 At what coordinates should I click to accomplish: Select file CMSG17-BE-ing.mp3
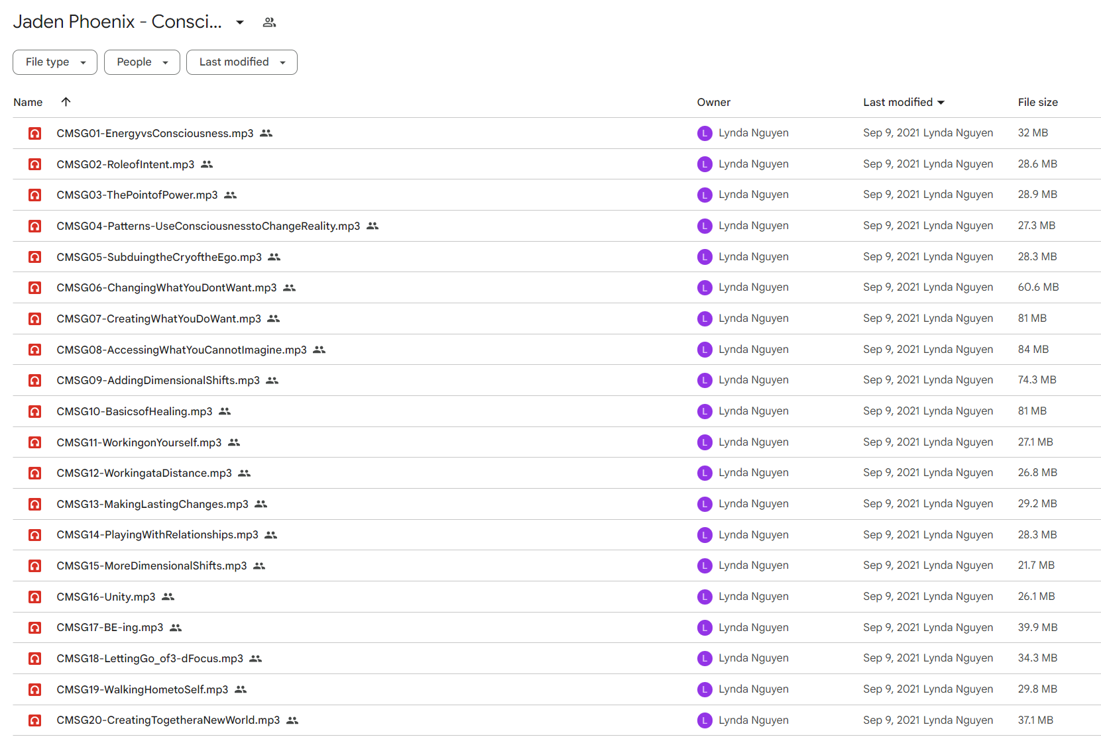tap(110, 628)
